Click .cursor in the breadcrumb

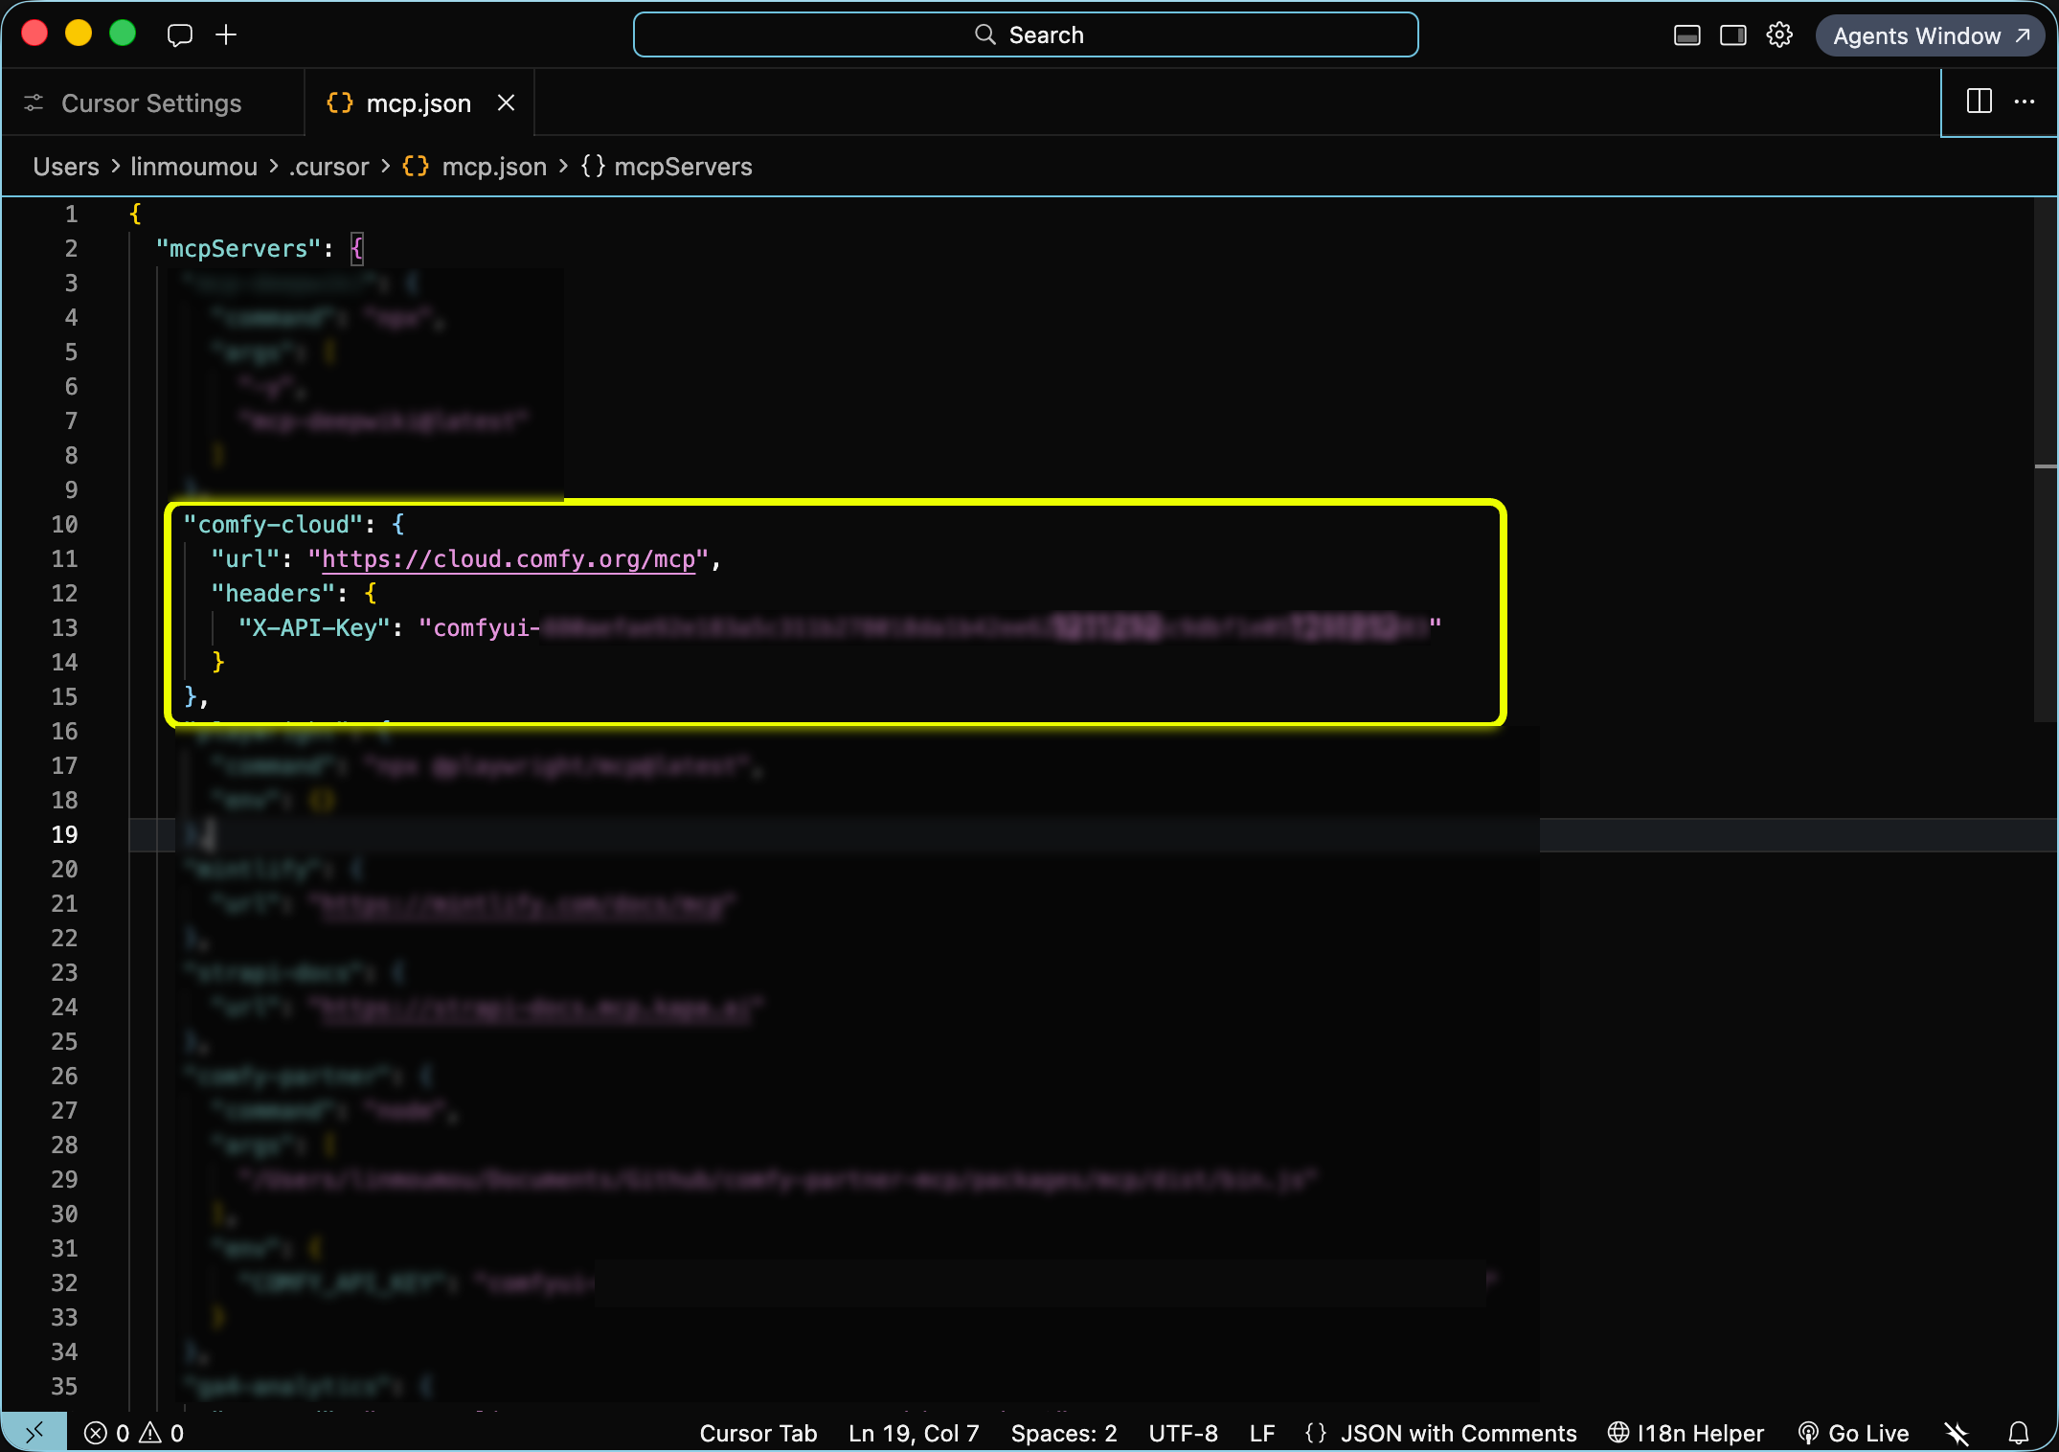pyautogui.click(x=328, y=167)
